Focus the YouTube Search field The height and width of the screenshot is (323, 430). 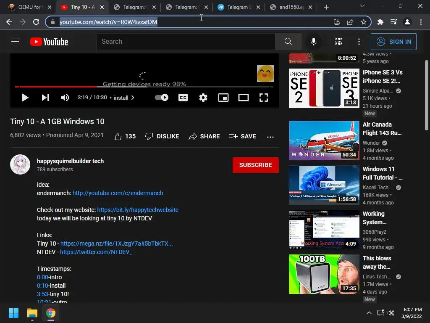point(185,42)
